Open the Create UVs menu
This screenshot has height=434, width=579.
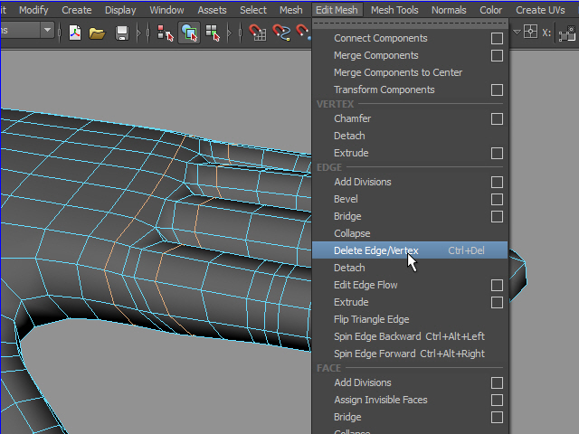pos(540,10)
